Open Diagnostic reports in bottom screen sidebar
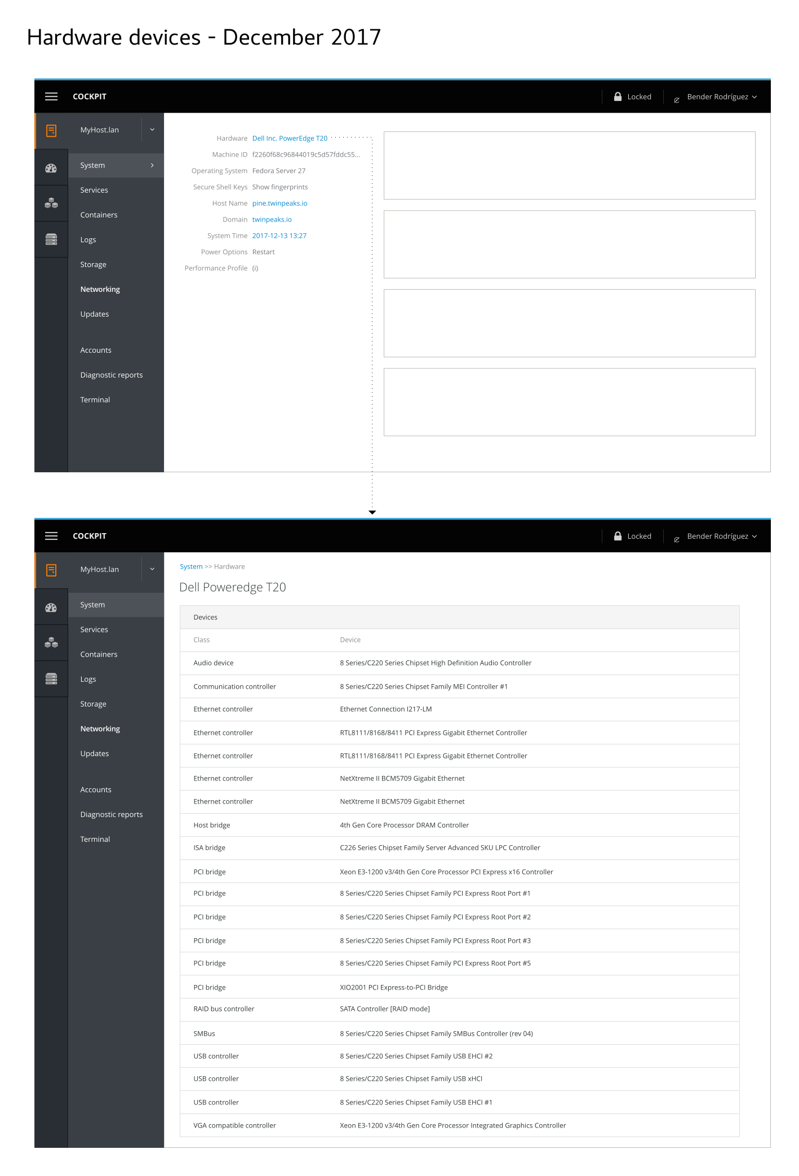Screen dimensions: 799x1176 click(111, 814)
